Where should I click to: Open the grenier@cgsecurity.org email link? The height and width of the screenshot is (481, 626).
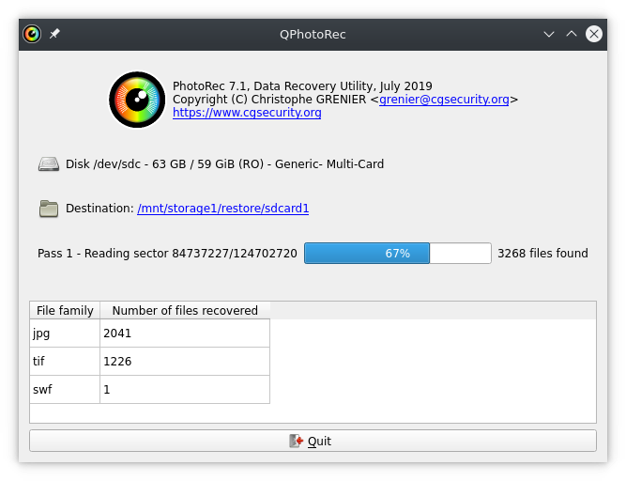(444, 100)
